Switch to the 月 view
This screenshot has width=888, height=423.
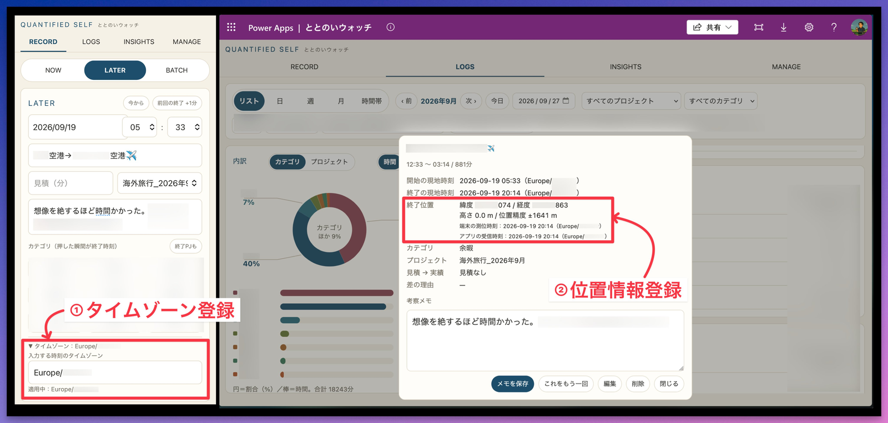(341, 101)
